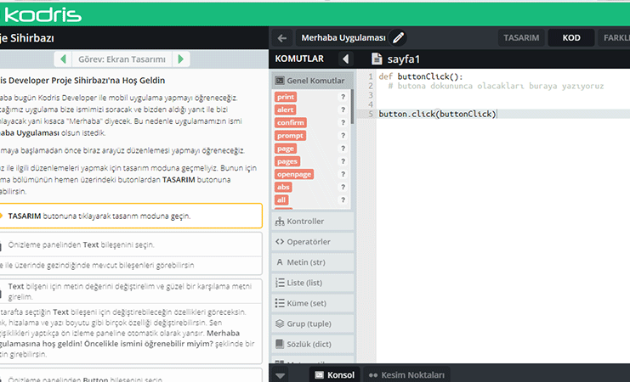Expand the Operatörler category
The height and width of the screenshot is (382, 630).
coord(313,242)
